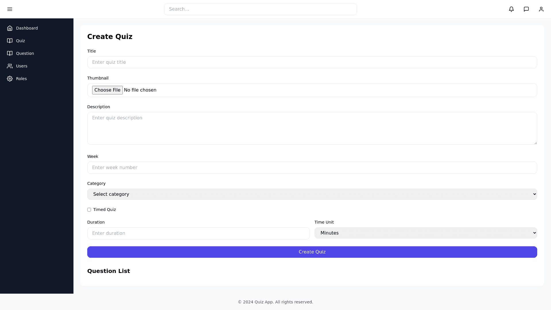Screen dimensions: 551x310
Task: Expand the Time Unit Minutes dropdown
Action: coord(426,233)
